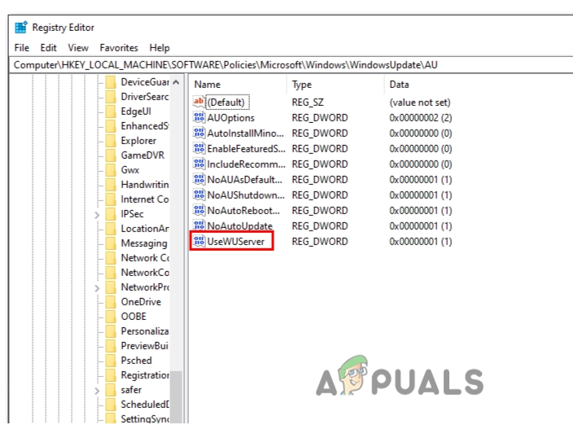
Task: Click the tree pane scroll up arrow
Action: coord(176,82)
